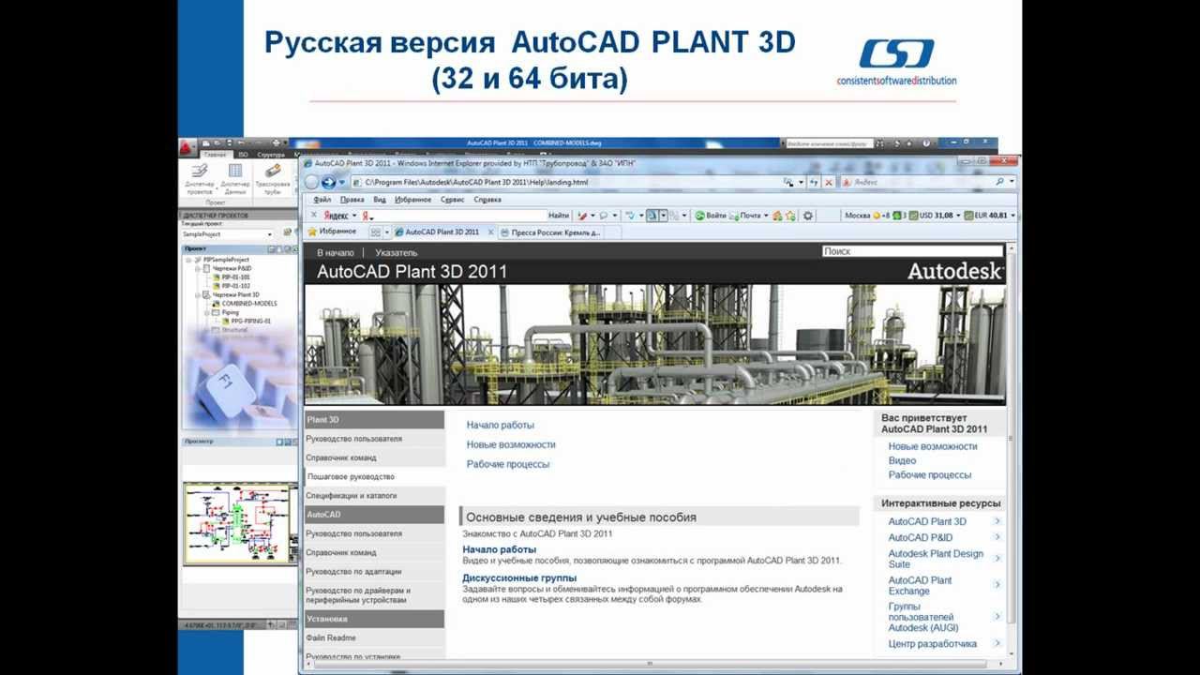Open the Текущий проект SampleProject dropdown

(226, 234)
